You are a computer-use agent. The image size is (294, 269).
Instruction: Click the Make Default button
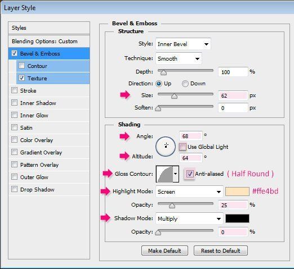pyautogui.click(x=164, y=250)
